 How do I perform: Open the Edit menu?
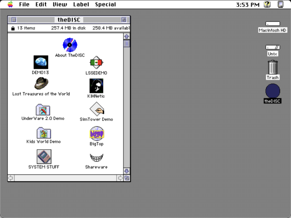(x=41, y=4)
